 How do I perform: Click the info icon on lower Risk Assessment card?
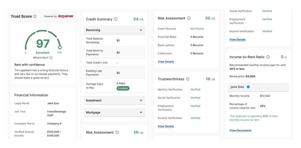[117, 132]
